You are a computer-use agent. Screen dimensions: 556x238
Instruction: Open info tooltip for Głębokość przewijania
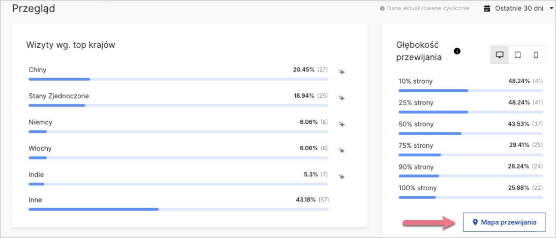(x=457, y=51)
